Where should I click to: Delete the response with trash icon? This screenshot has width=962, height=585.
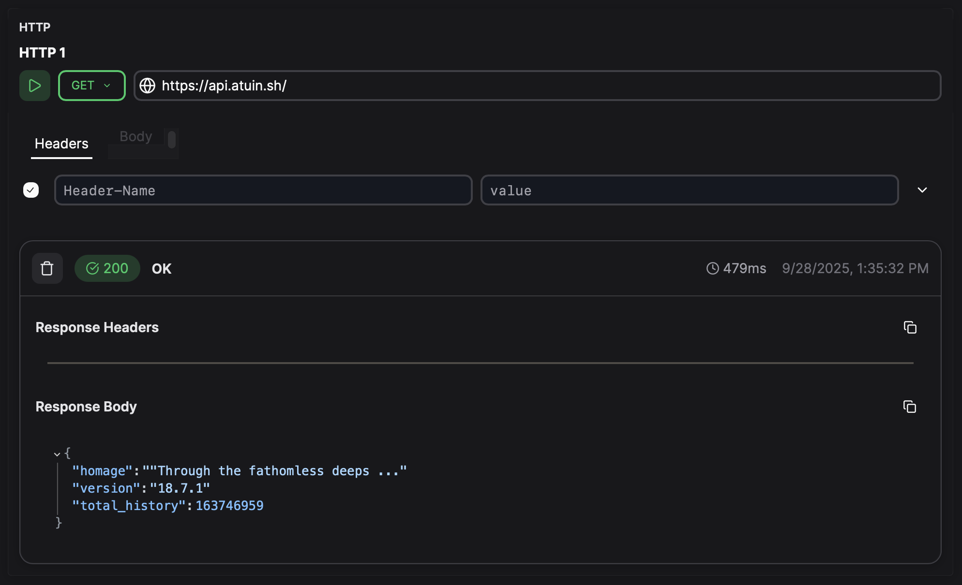point(47,268)
